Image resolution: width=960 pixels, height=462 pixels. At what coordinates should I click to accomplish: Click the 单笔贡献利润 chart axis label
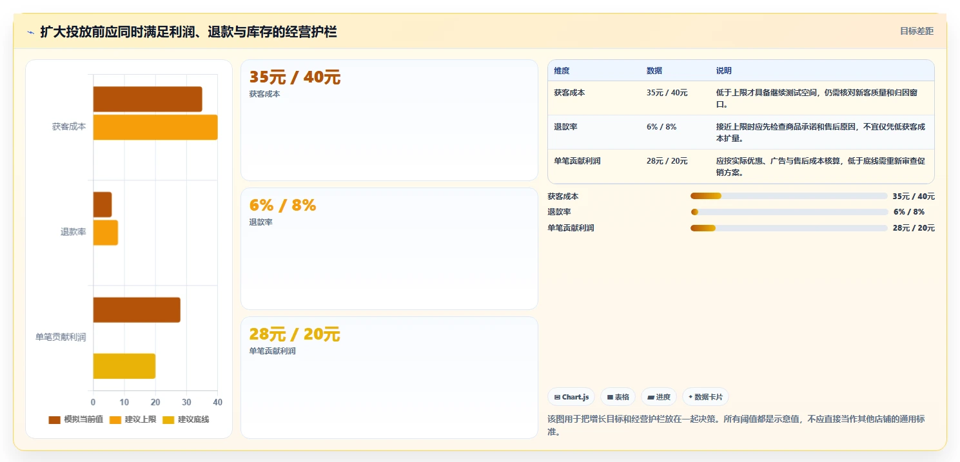(x=61, y=337)
